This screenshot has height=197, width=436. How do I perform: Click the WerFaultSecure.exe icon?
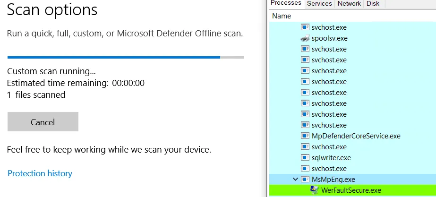point(314,190)
